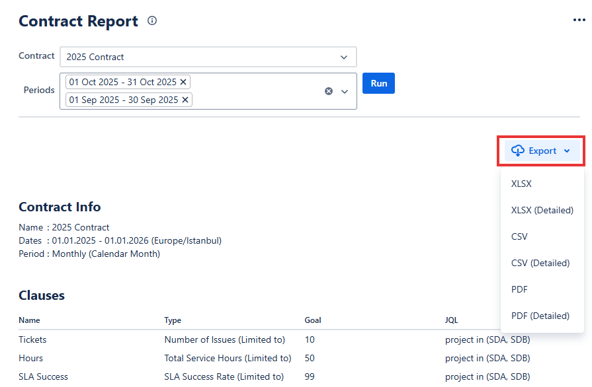Choose XLSX (Detailed) export option
The width and height of the screenshot is (592, 387).
pos(542,211)
